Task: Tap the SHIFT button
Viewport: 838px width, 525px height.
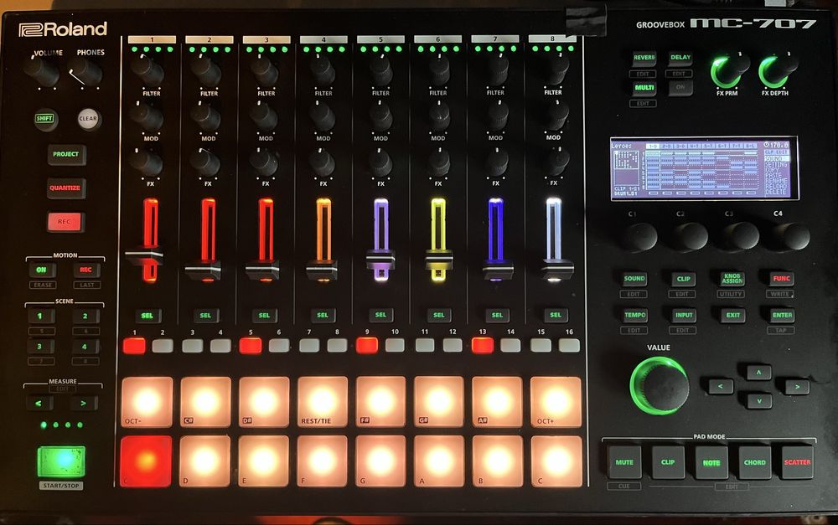Action: pos(45,119)
